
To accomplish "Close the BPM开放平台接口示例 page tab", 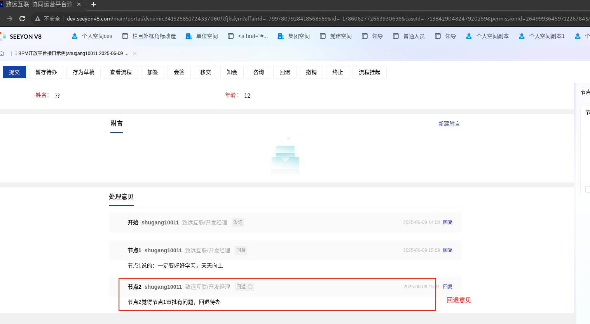I will coord(135,53).
